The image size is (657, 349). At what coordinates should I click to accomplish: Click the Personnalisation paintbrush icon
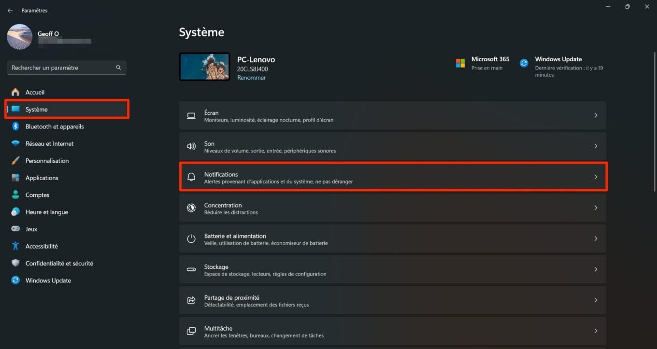[x=15, y=161]
